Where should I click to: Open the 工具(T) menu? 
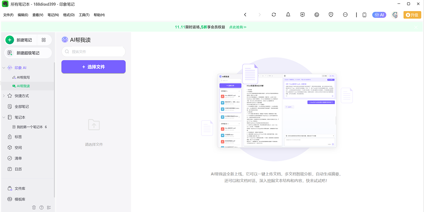pos(84,15)
